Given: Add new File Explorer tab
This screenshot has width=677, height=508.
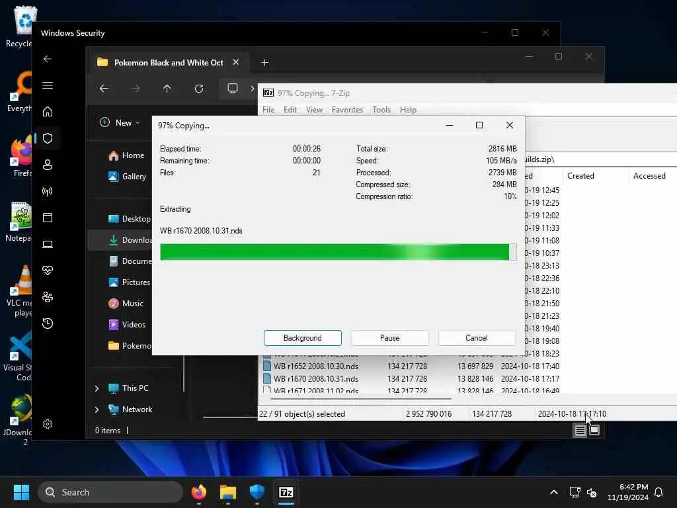Looking at the screenshot, I should click(264, 63).
